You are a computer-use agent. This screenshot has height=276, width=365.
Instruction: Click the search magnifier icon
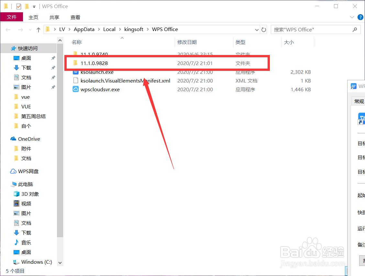click(x=355, y=29)
